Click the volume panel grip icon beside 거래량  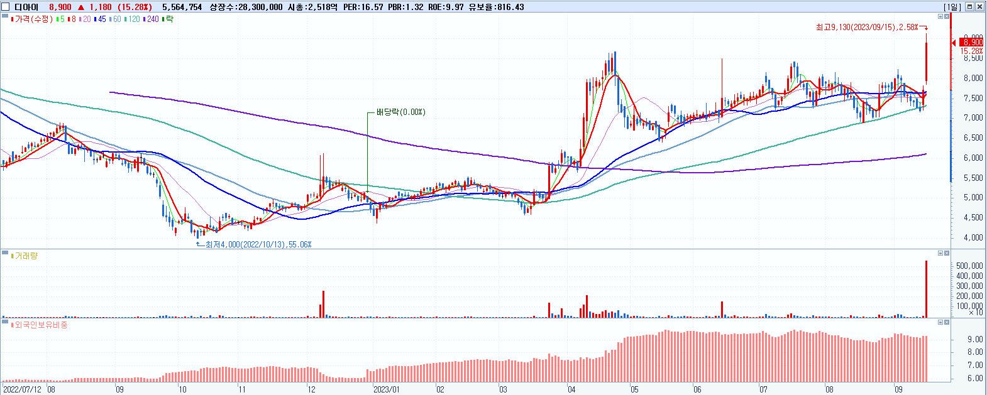[x=5, y=252]
